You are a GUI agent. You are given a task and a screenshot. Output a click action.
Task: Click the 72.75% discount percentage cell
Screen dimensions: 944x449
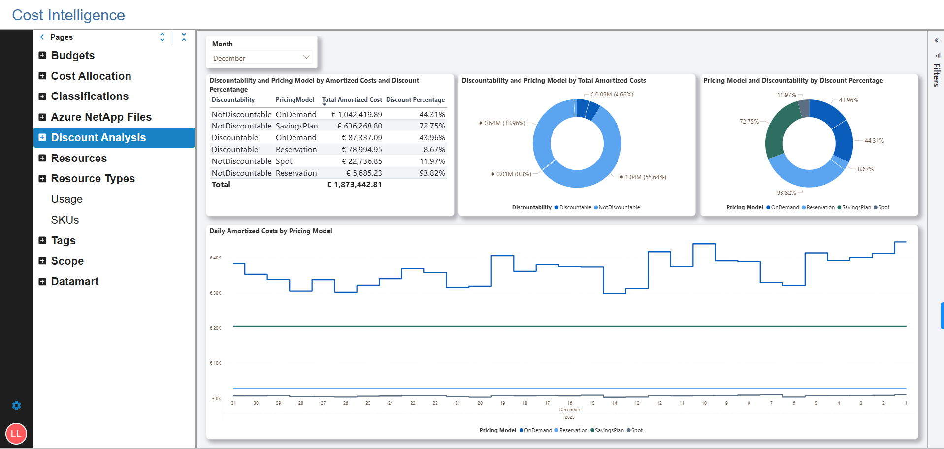[432, 126]
